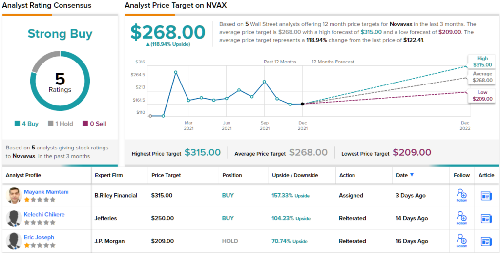This screenshot has width=500, height=253.
Task: Click the 70.74% Upside cell
Action: coord(290,241)
